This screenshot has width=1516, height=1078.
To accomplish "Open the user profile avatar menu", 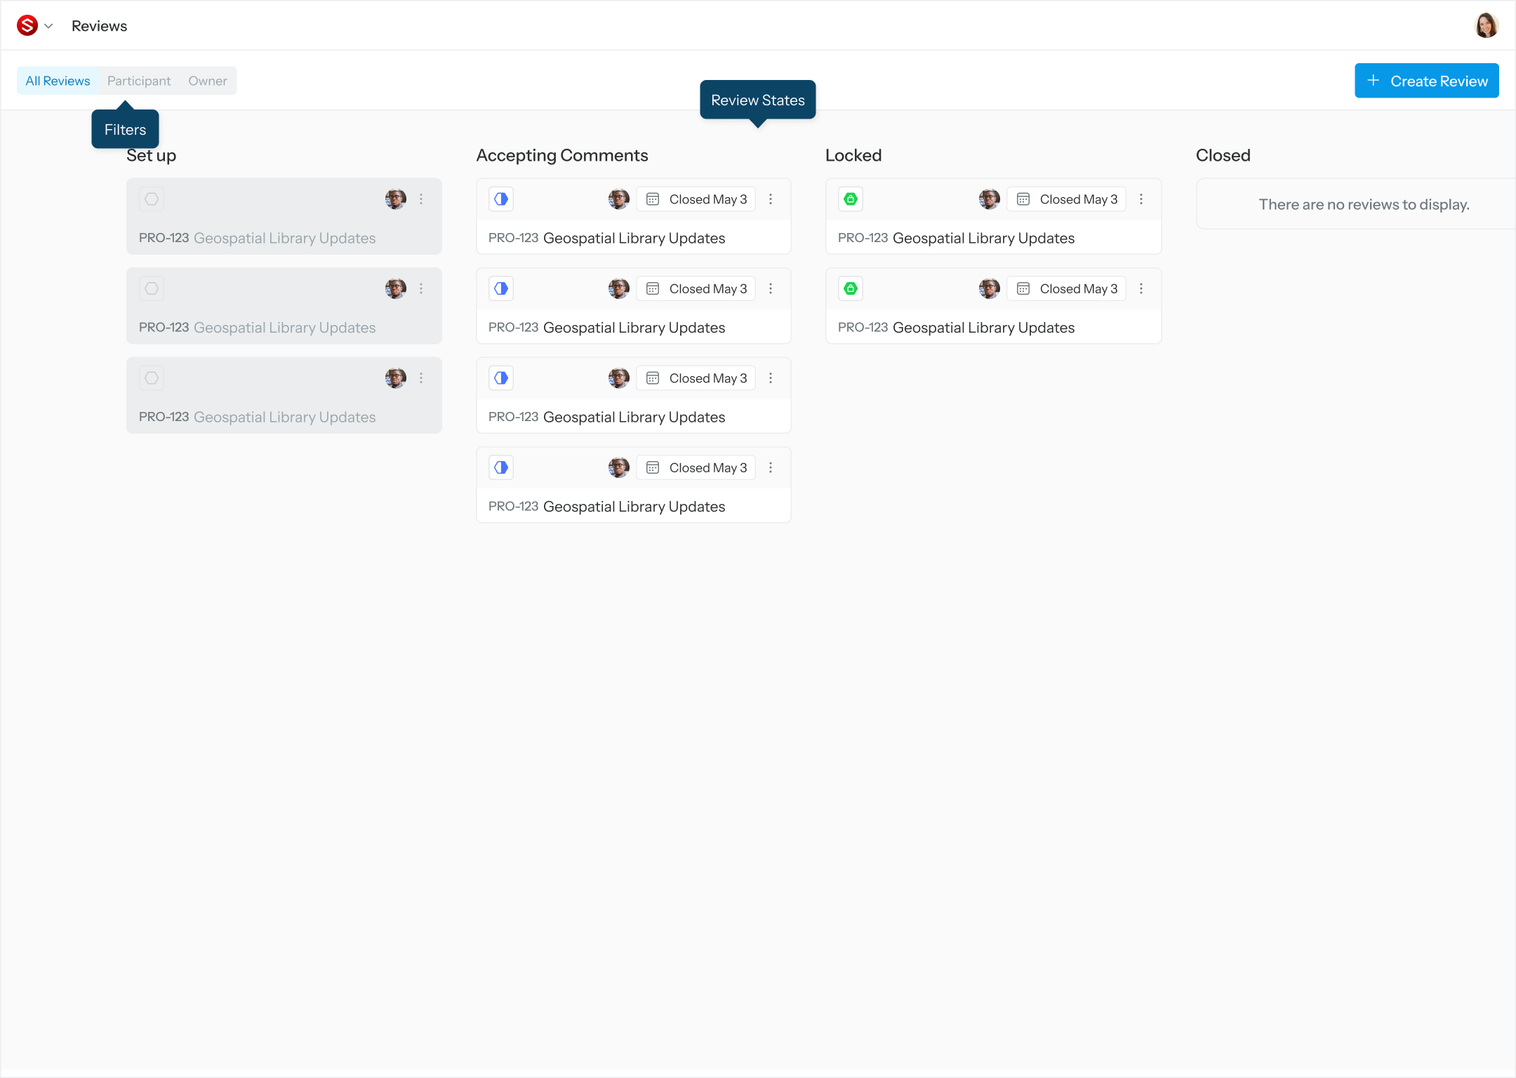I will point(1486,26).
